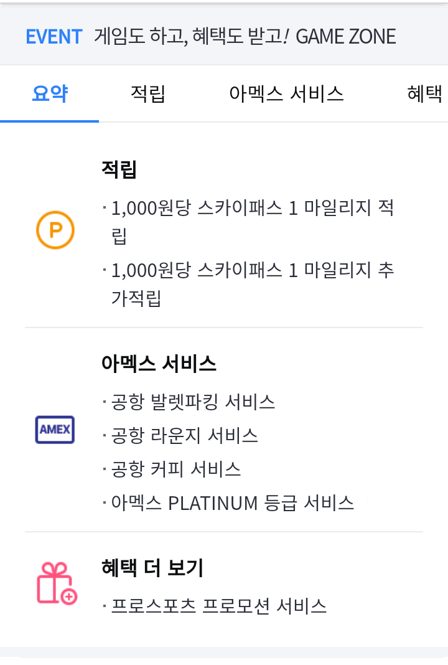Screen dimensions: 448x665
Task: Select the 요약 tab
Action: coord(50,93)
